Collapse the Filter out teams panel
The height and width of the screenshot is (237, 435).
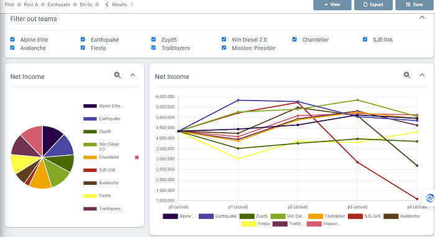(422, 17)
